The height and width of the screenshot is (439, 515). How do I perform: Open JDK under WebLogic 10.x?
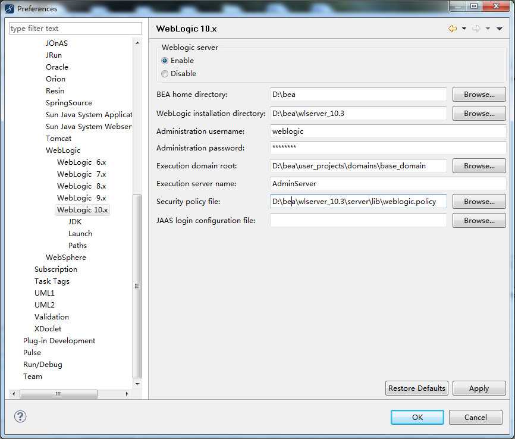pos(74,222)
